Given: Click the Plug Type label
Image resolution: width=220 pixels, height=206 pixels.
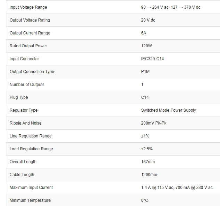Looking at the screenshot, I should 19,97.
